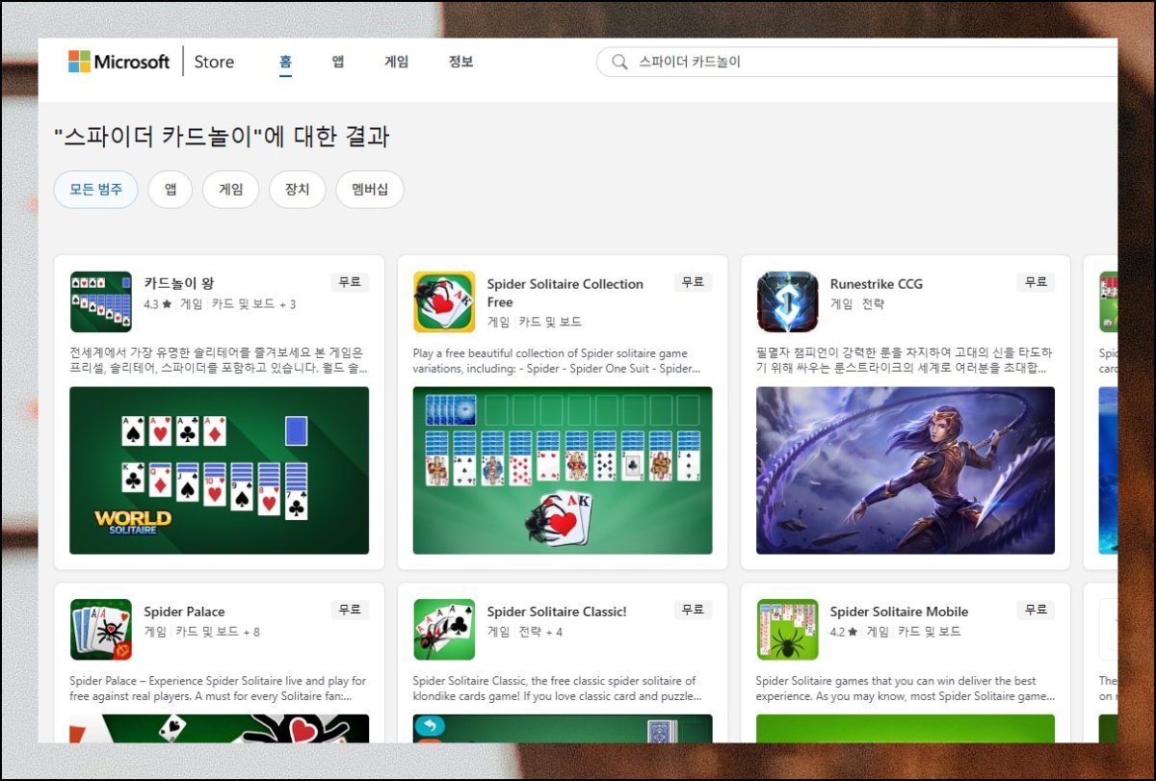Image resolution: width=1156 pixels, height=781 pixels.
Task: Click the Microsoft logo
Action: [118, 62]
